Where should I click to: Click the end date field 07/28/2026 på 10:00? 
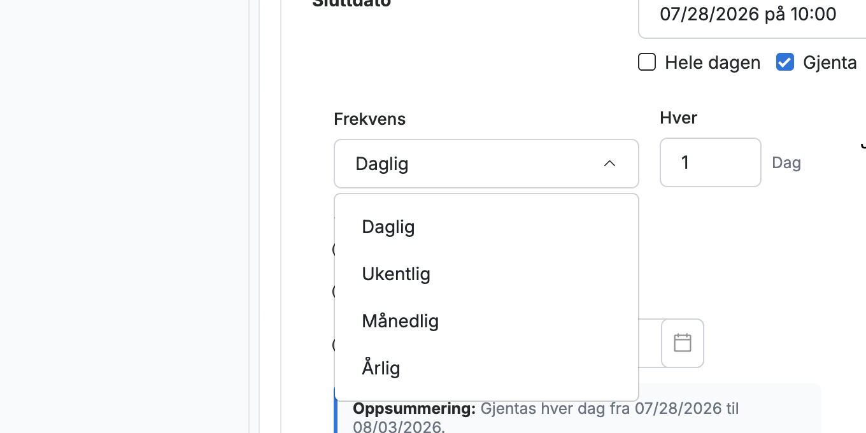coord(752,15)
